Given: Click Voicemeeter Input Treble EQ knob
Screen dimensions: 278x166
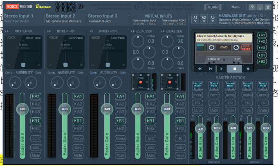Looking at the screenshot, I should pyautogui.click(x=138, y=41).
